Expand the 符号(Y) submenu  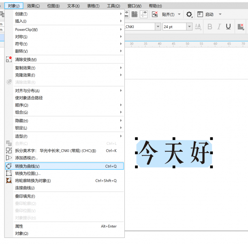(68, 44)
